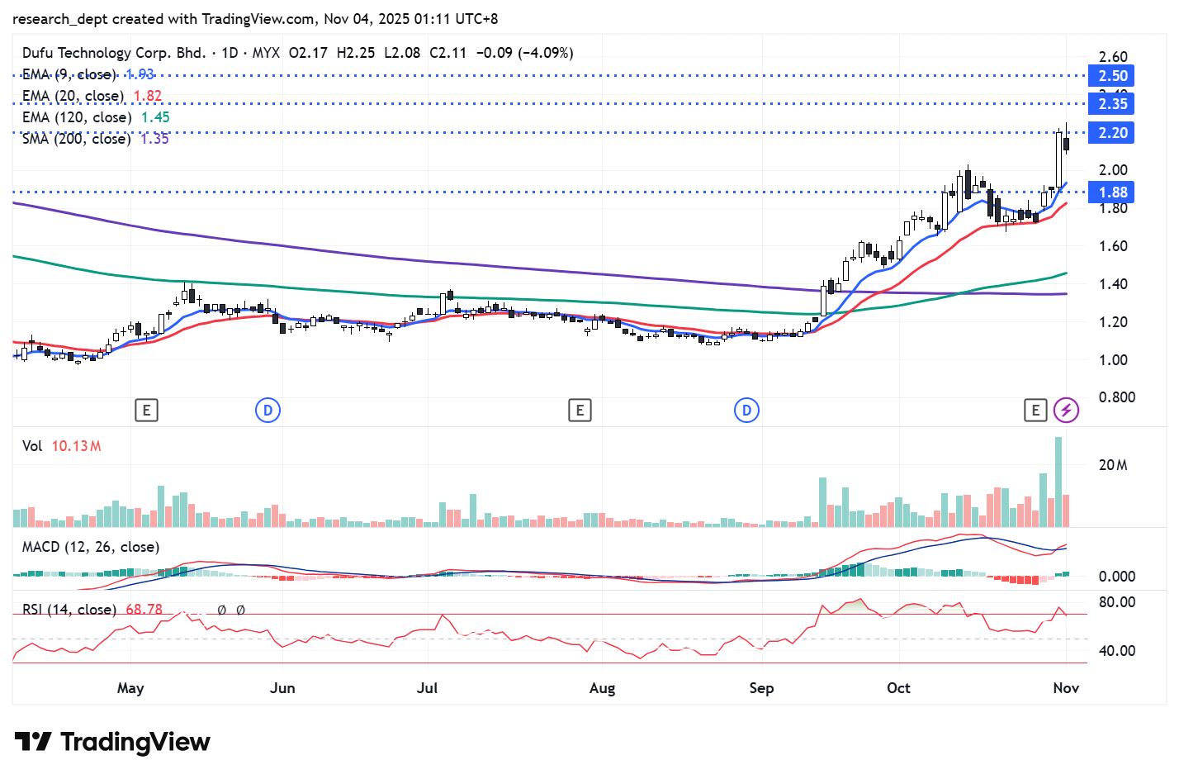Expand the RSI (14, close) legend
Screen dimensions: 1179x779
pyautogui.click(x=69, y=609)
